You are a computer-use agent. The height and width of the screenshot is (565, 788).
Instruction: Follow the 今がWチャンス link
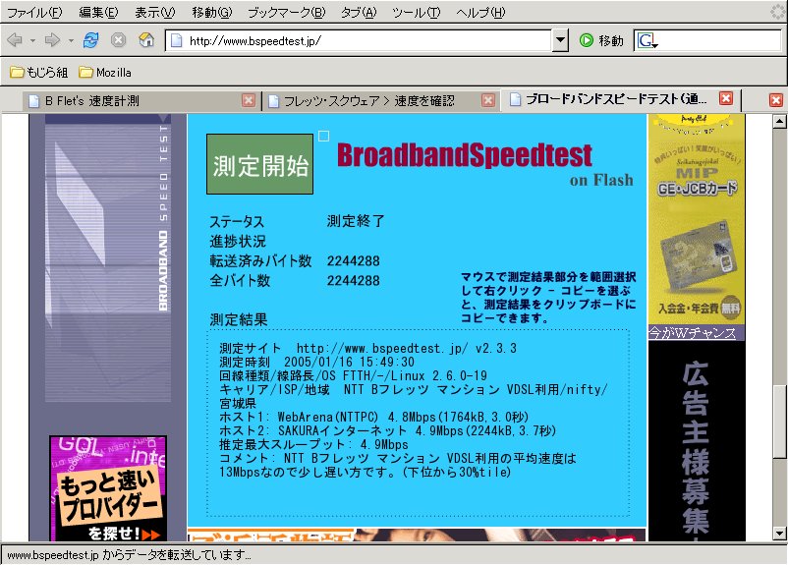692,333
